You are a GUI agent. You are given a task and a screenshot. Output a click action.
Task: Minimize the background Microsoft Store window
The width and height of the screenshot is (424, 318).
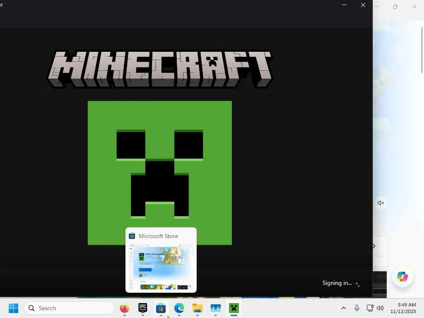(x=376, y=7)
